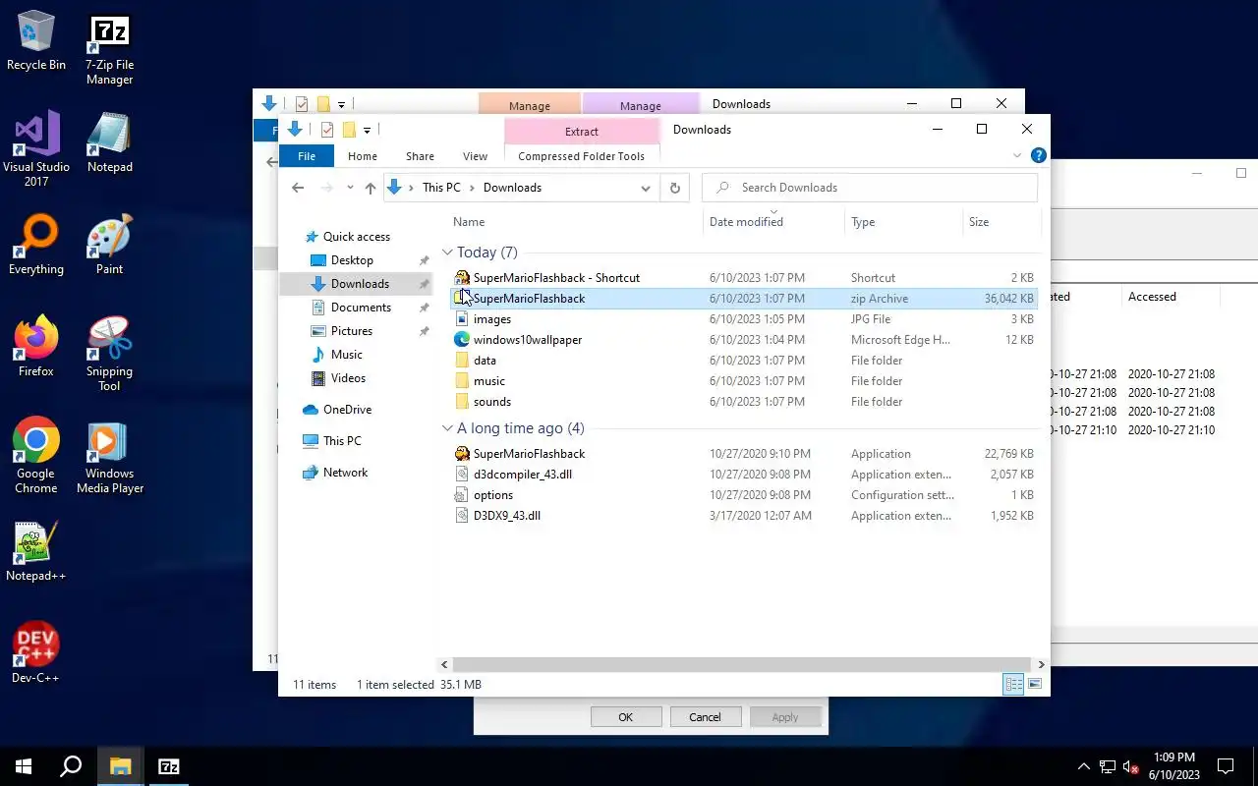The height and width of the screenshot is (786, 1258).
Task: Click the horizontal scrollbar right arrow
Action: [x=1041, y=664]
